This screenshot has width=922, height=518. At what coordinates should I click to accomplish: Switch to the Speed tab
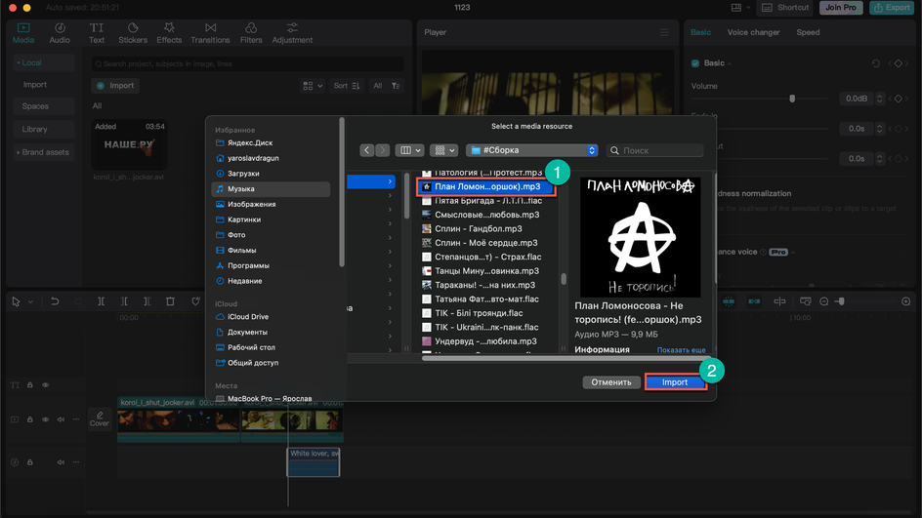[x=808, y=32]
